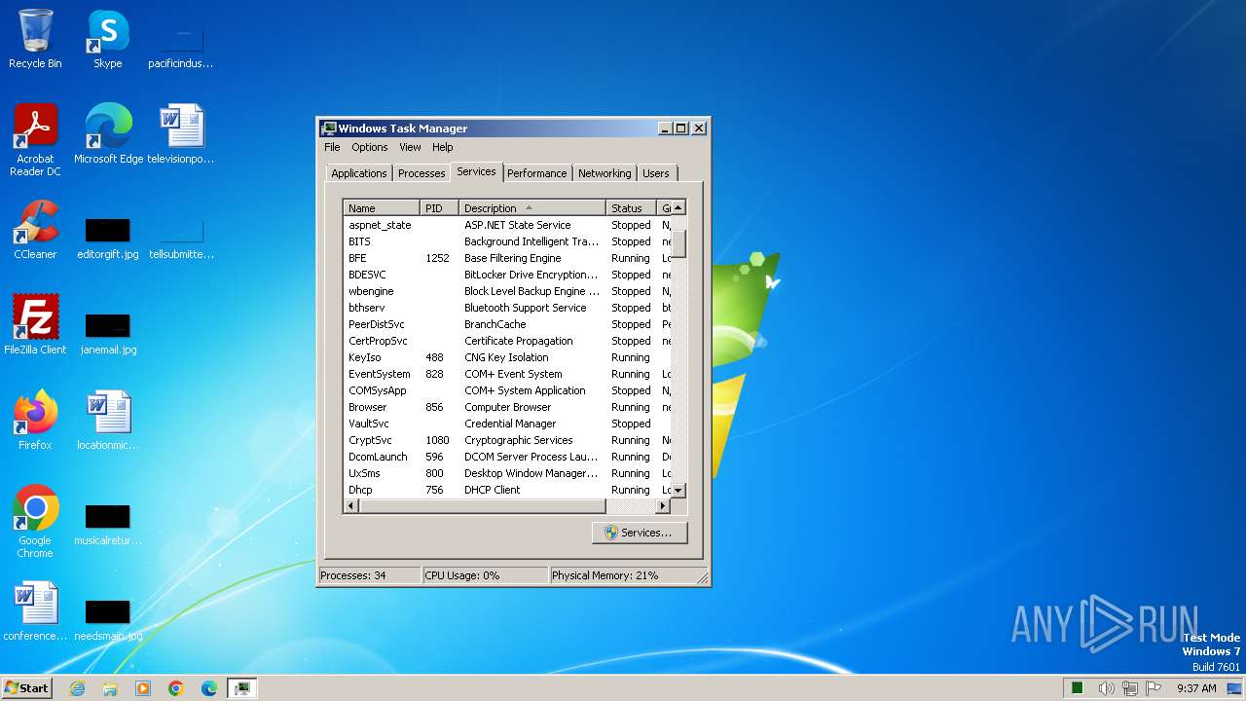The image size is (1246, 701).
Task: Select the wbengine service row
Action: 507,291
